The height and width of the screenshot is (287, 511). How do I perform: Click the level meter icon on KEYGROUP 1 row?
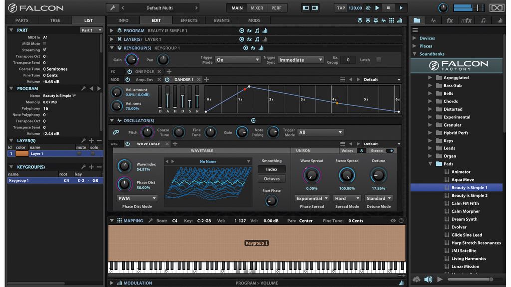[x=262, y=48]
